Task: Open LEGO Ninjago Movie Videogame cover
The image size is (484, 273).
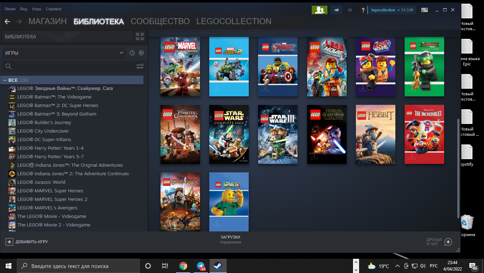Action: click(x=424, y=67)
